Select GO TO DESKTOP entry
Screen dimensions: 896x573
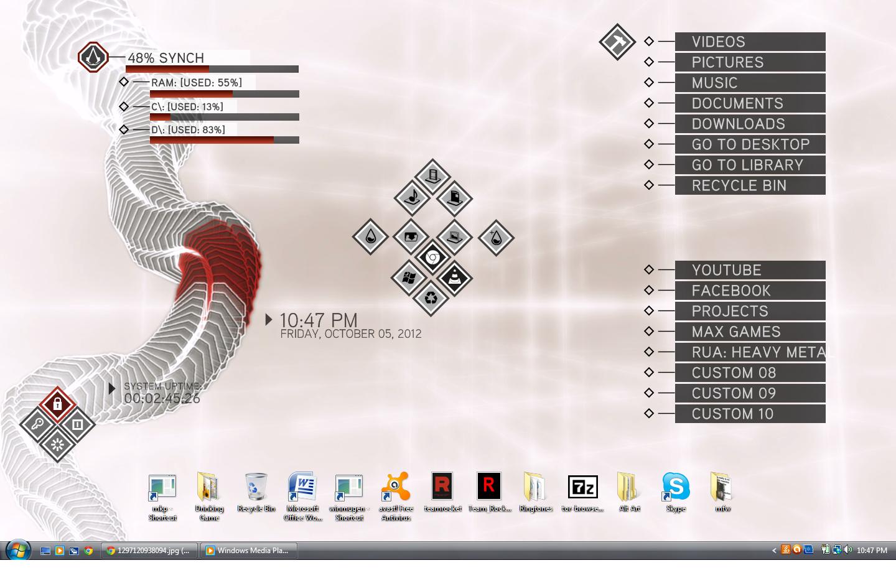point(750,144)
